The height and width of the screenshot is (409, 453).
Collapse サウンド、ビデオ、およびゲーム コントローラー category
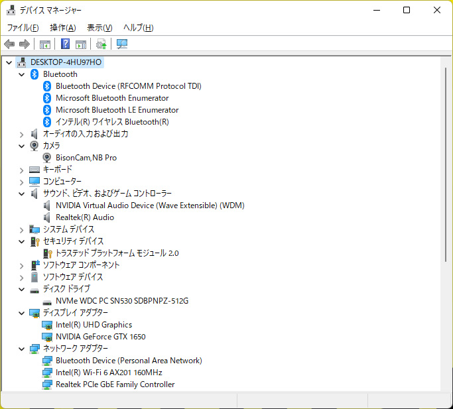click(x=22, y=194)
